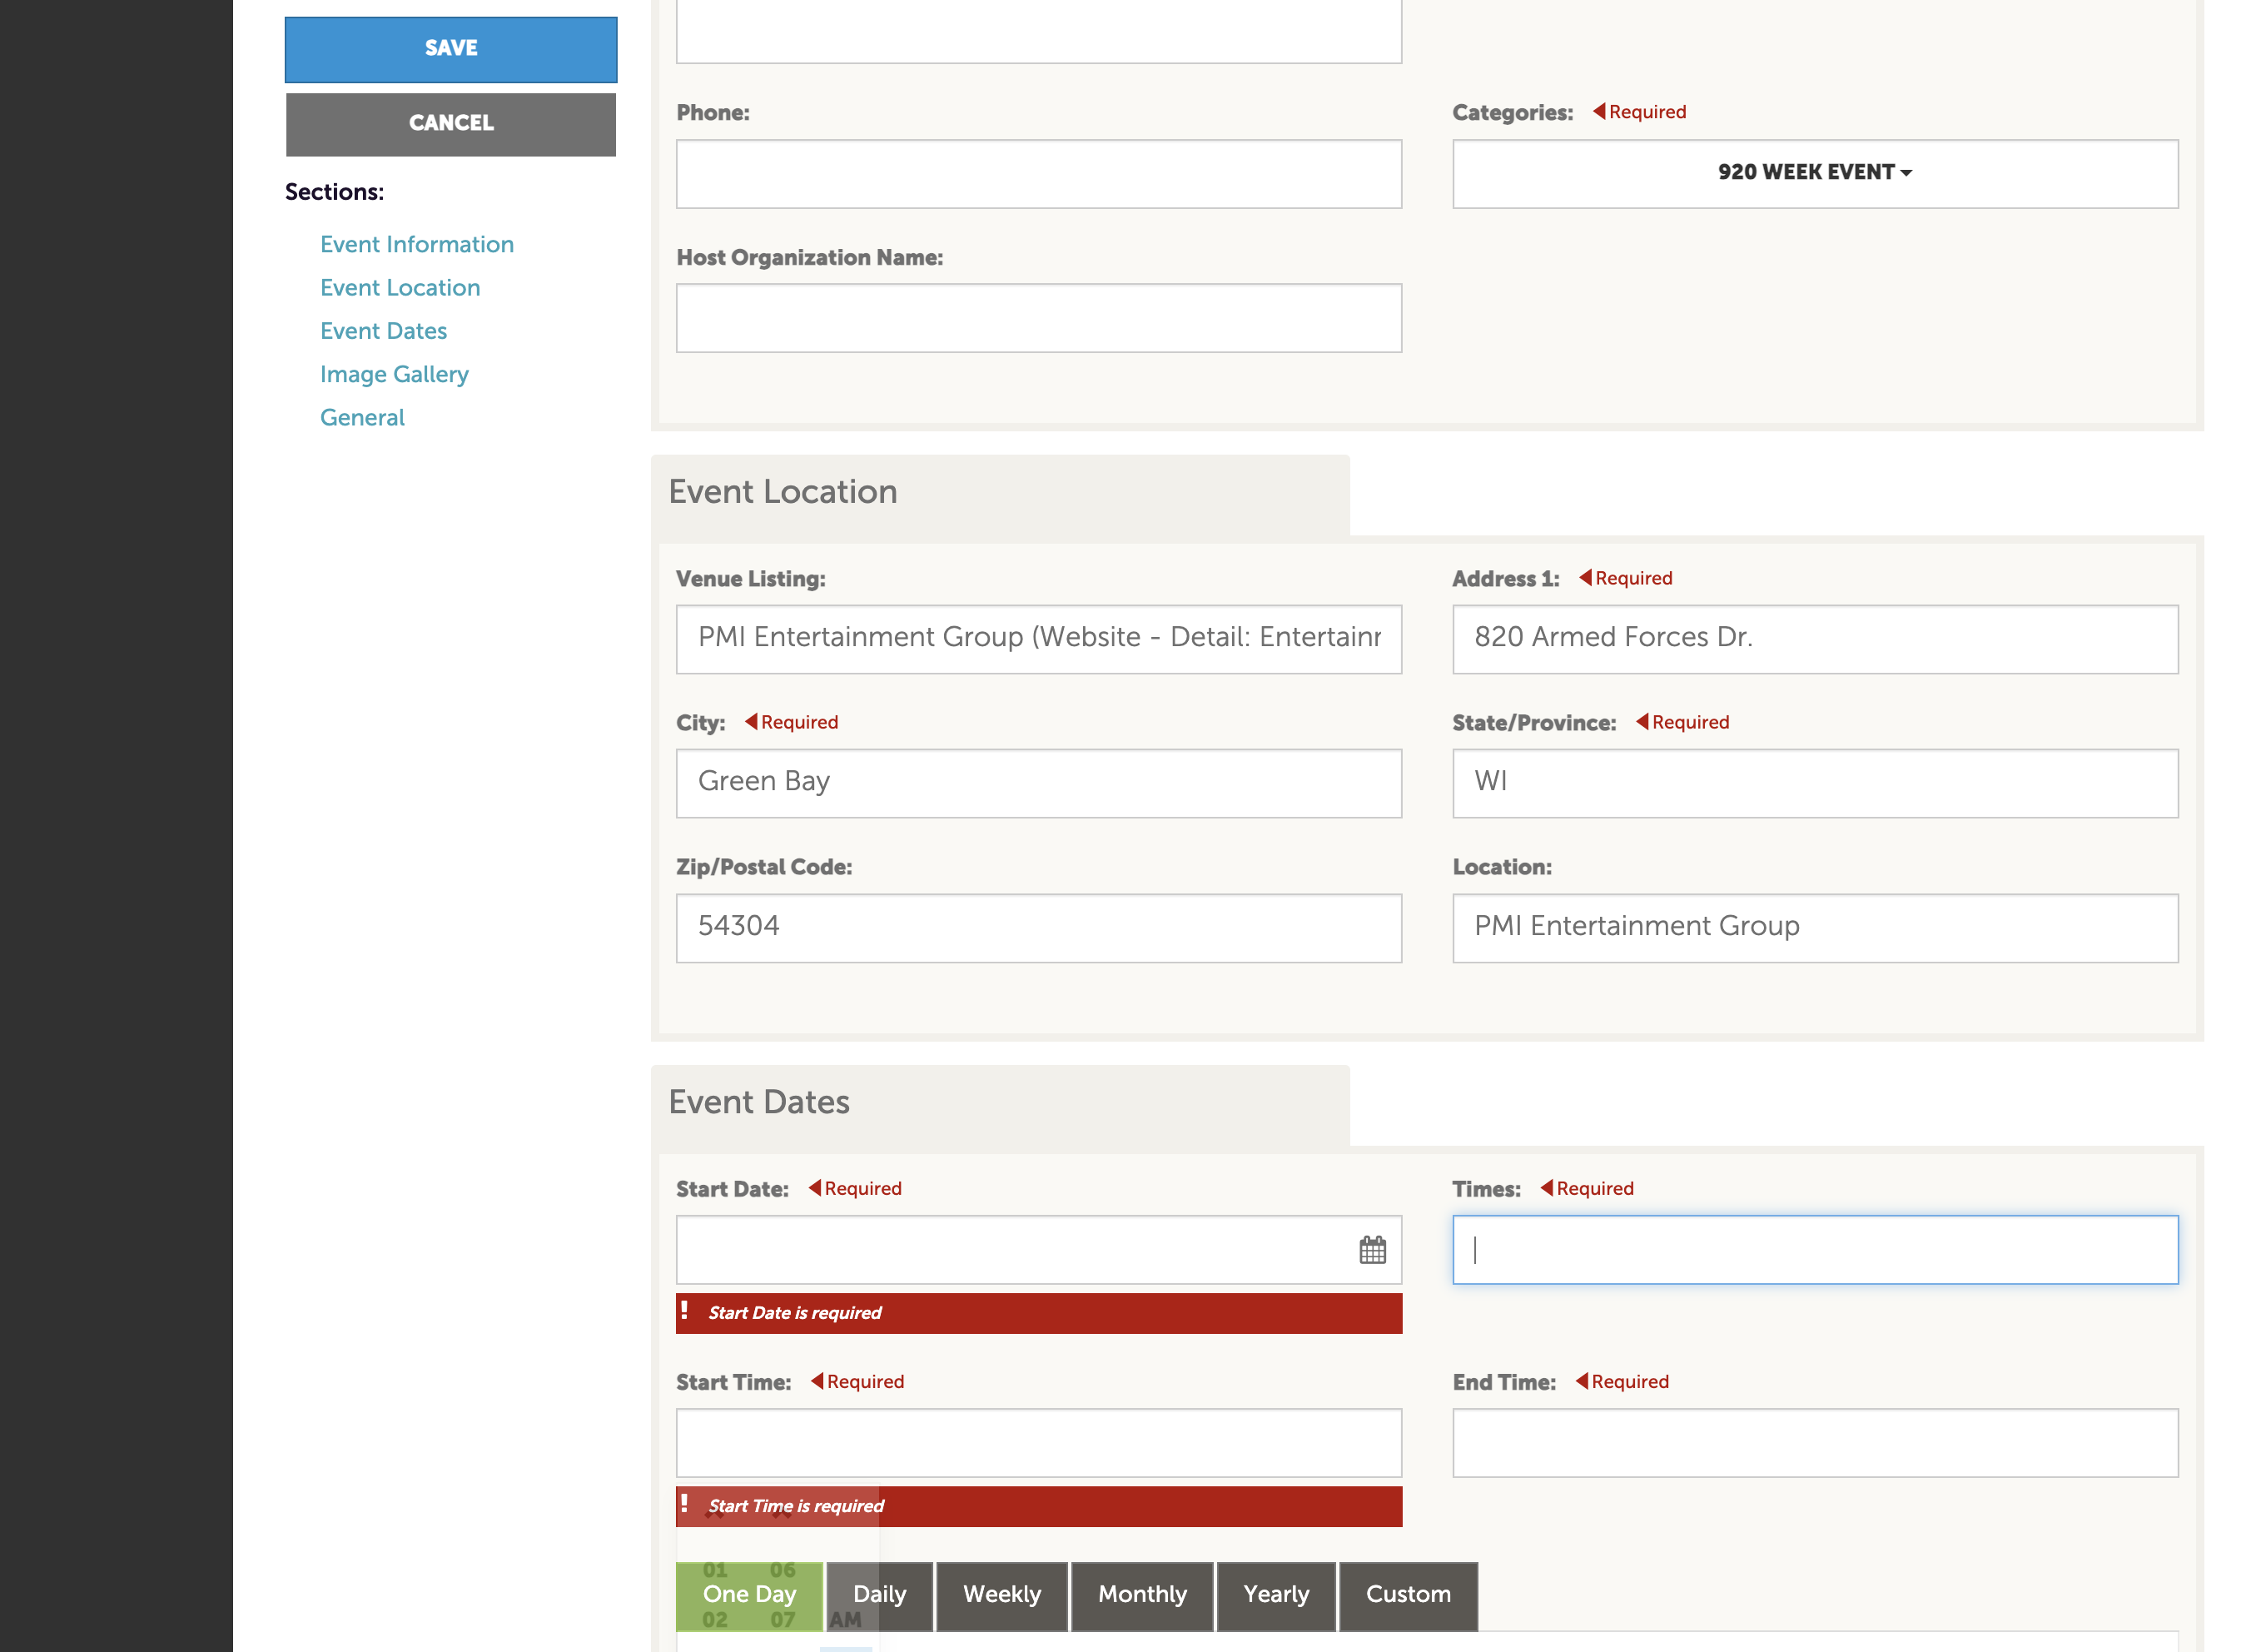Edit the Location field

click(1814, 928)
